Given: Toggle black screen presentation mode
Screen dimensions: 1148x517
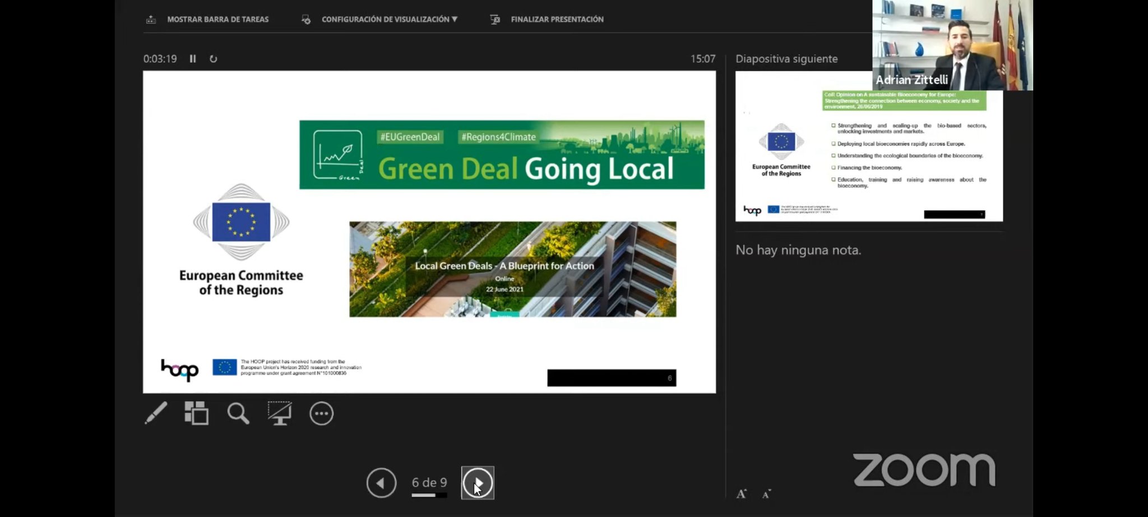Looking at the screenshot, I should coord(280,414).
